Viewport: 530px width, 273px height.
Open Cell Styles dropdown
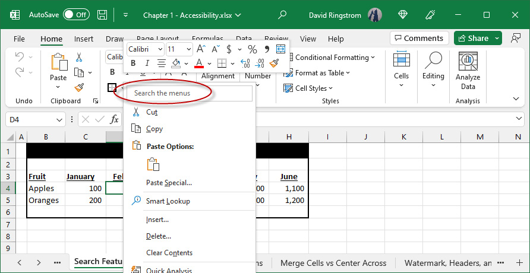(308, 88)
